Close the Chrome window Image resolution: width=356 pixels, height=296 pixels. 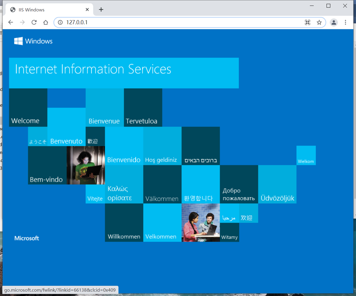point(345,6)
